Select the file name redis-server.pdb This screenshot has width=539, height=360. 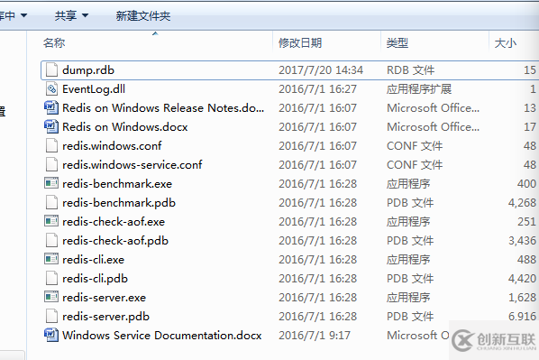click(x=105, y=317)
